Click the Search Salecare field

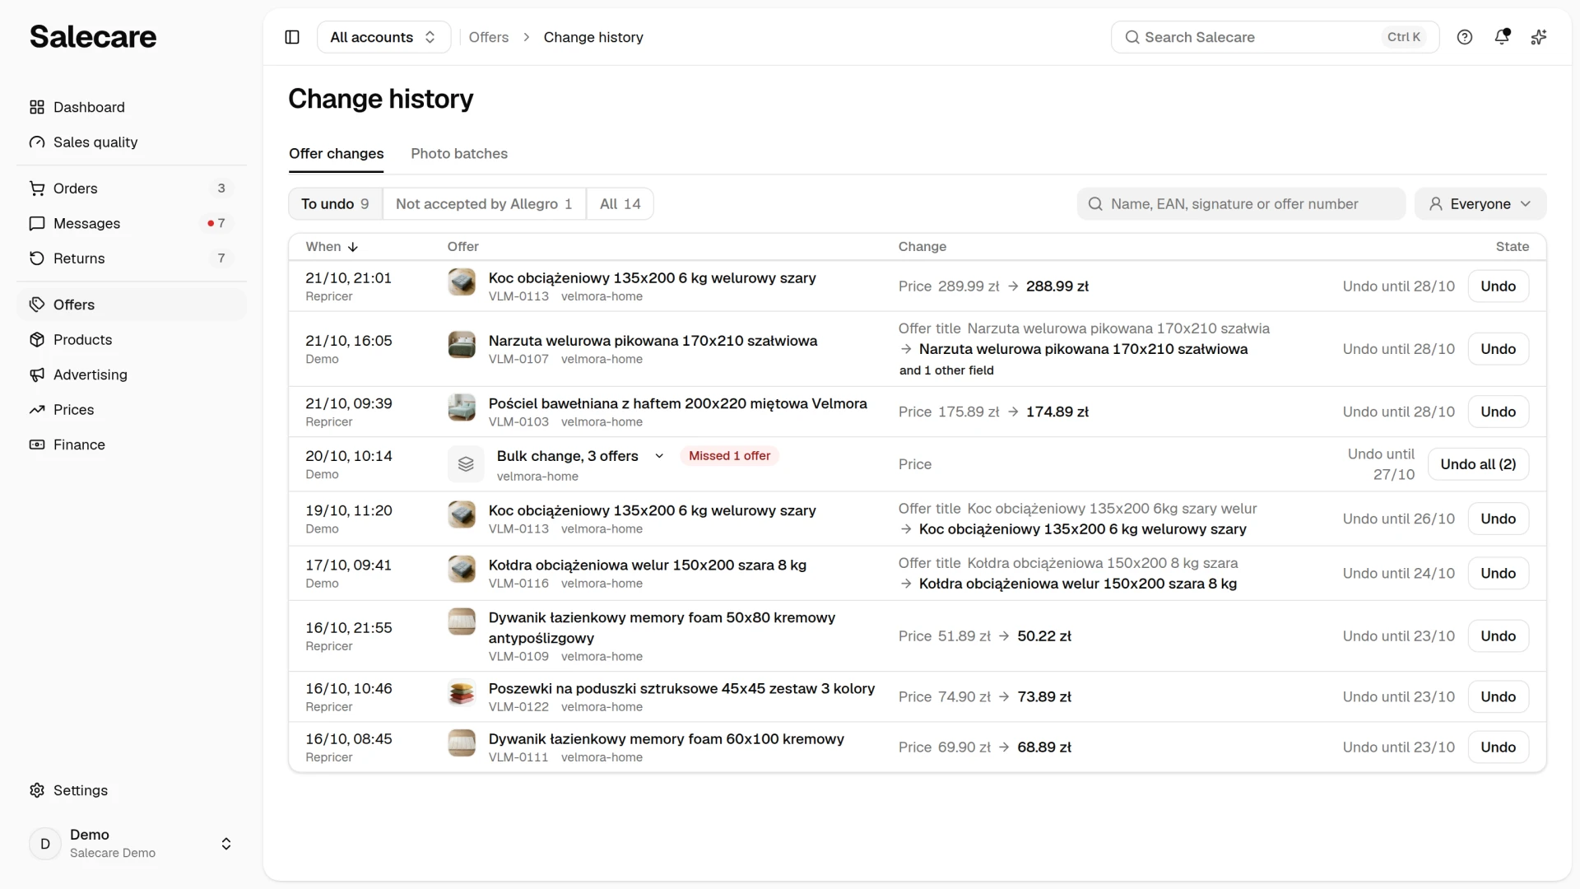1275,37
